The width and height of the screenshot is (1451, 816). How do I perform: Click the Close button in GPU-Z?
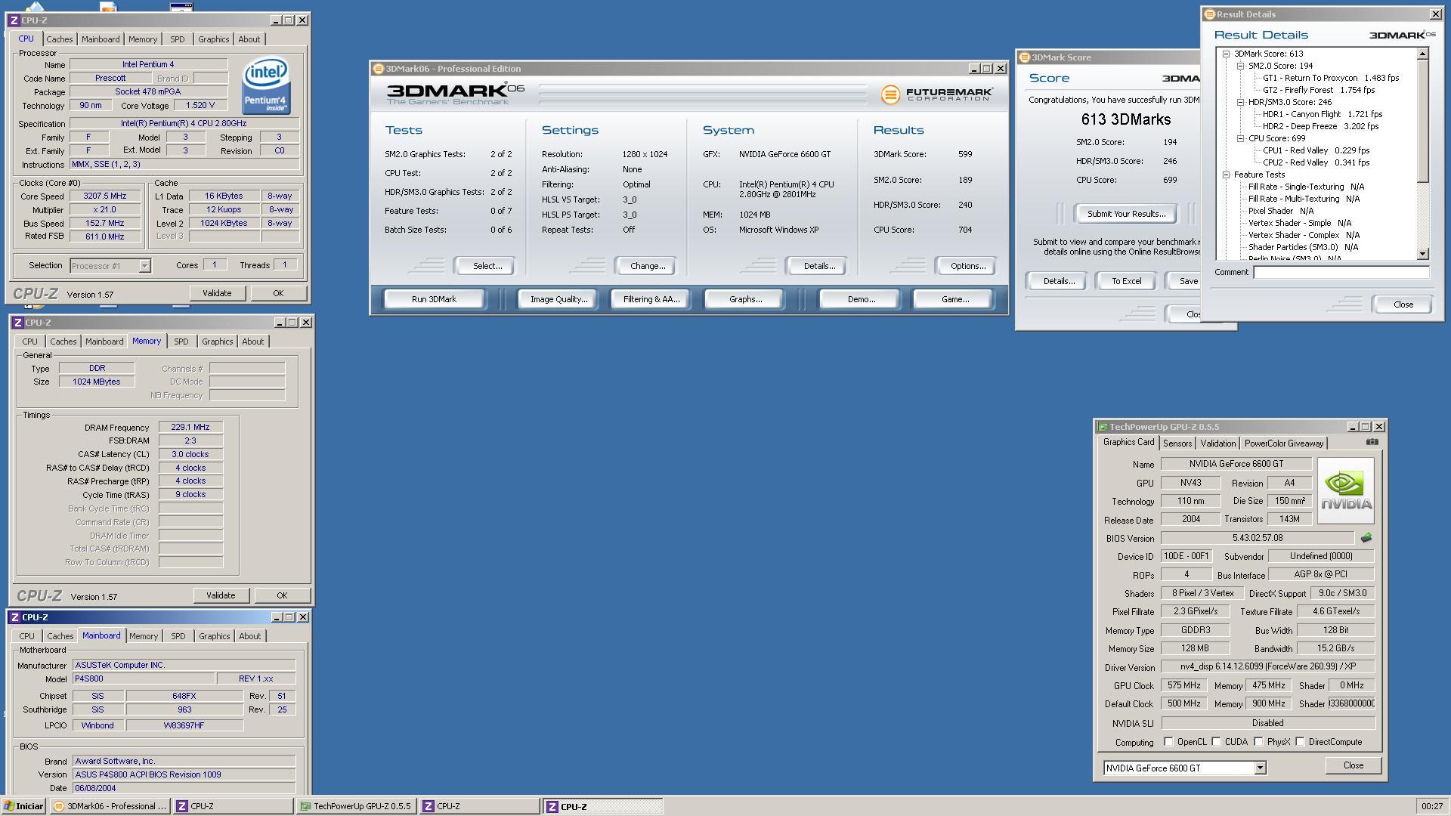[x=1353, y=765]
